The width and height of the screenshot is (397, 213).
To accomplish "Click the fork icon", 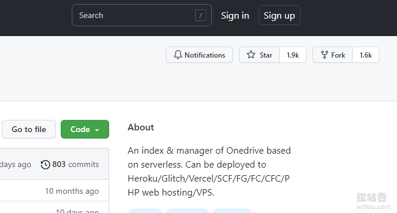I will pyautogui.click(x=325, y=55).
